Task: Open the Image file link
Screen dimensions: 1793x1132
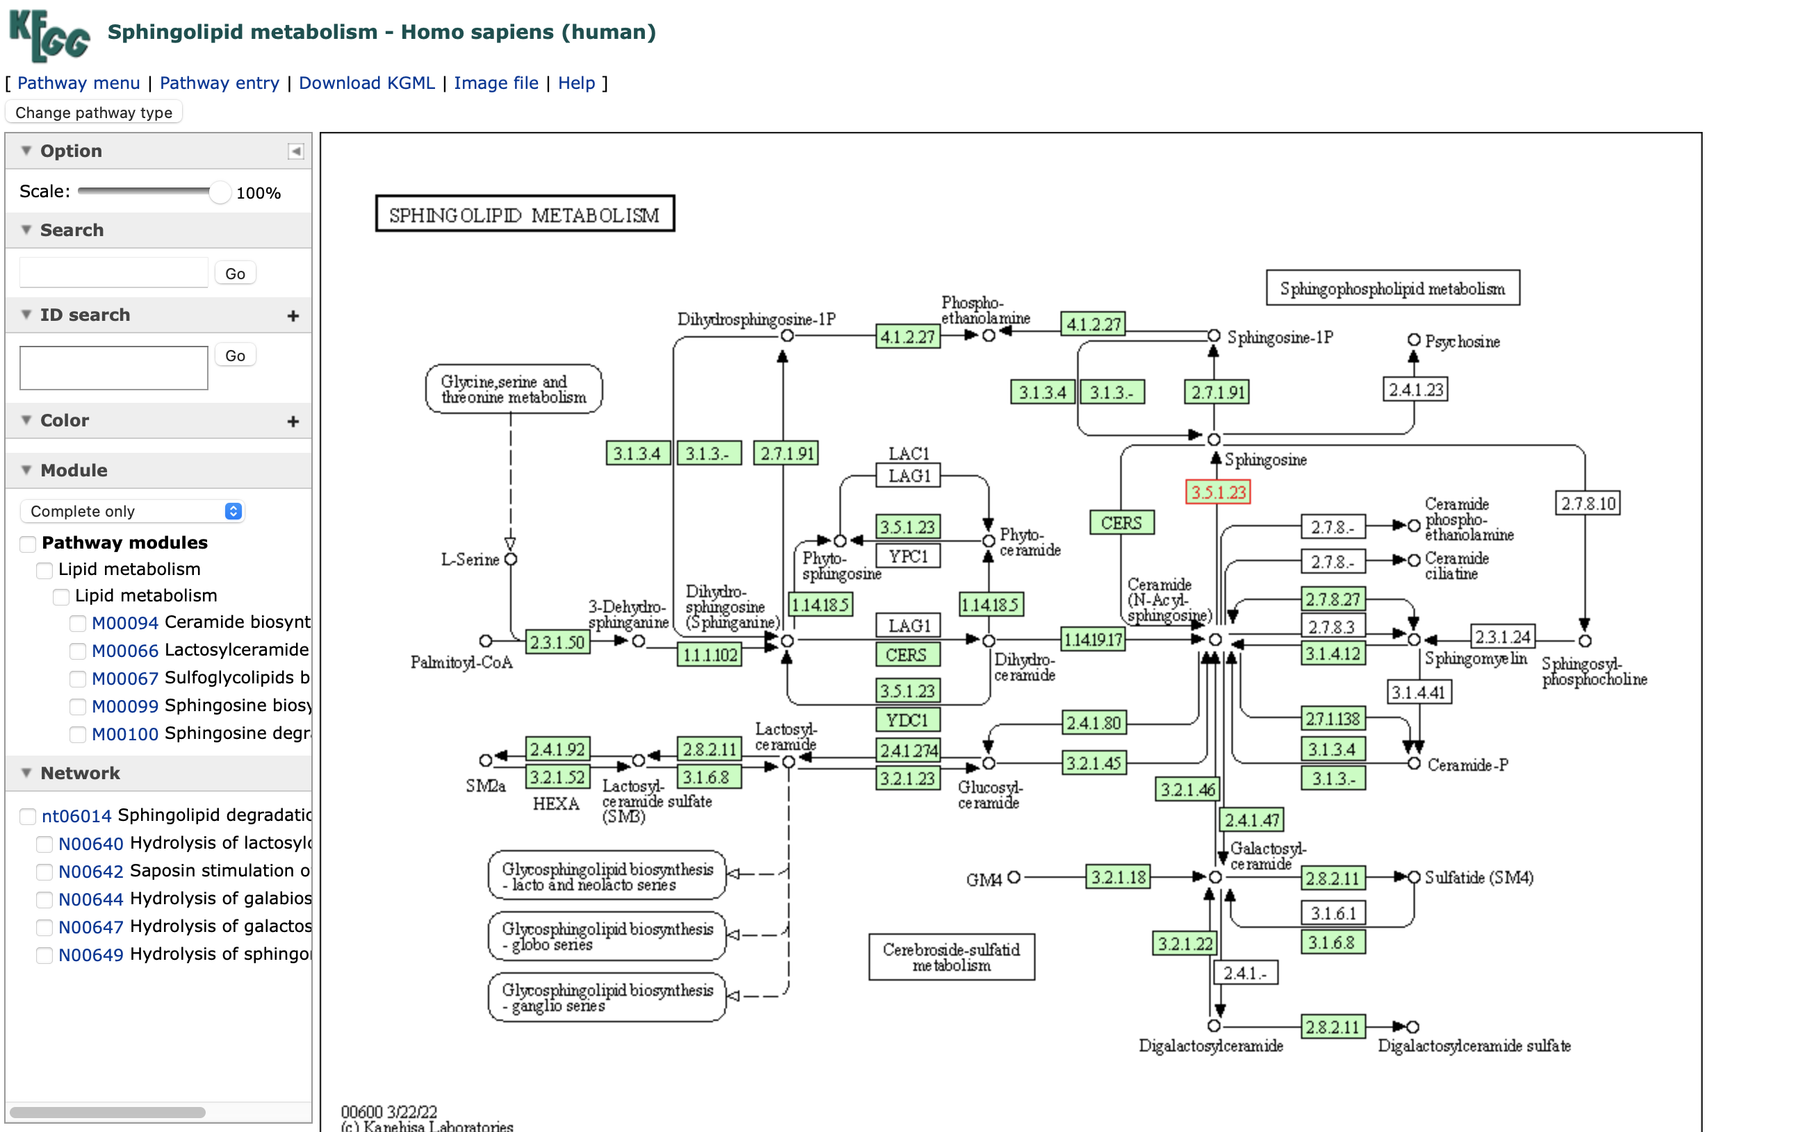Action: (x=496, y=83)
